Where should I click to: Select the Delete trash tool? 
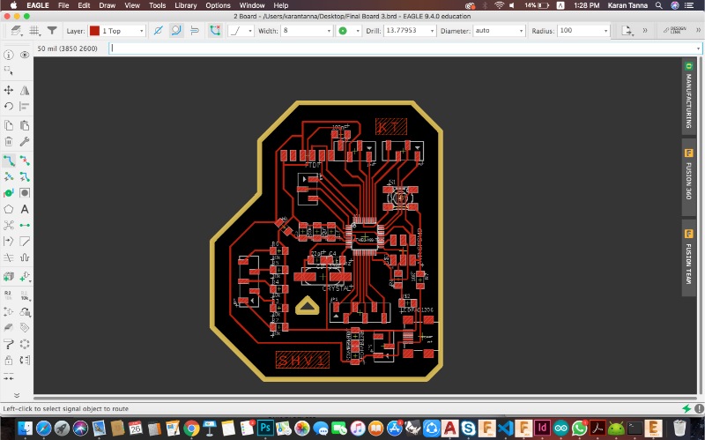pos(9,141)
